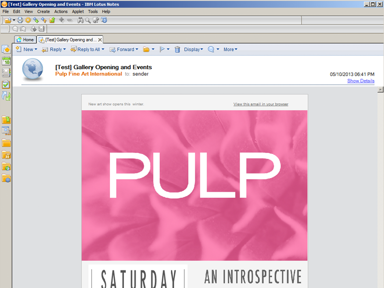
Task: Click the globe sender avatar image
Action: pyautogui.click(x=33, y=70)
